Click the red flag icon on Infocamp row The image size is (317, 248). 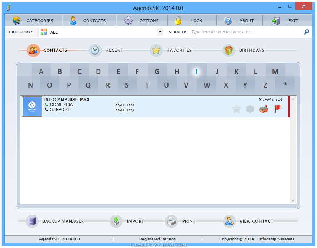click(277, 109)
